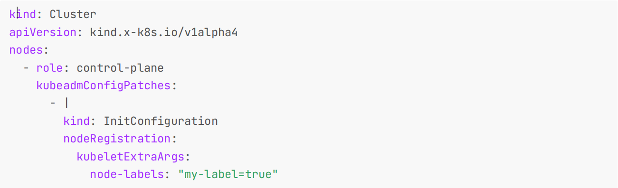The height and width of the screenshot is (188, 618).
Task: Select the 'apiVersion' key
Action: click(x=43, y=32)
